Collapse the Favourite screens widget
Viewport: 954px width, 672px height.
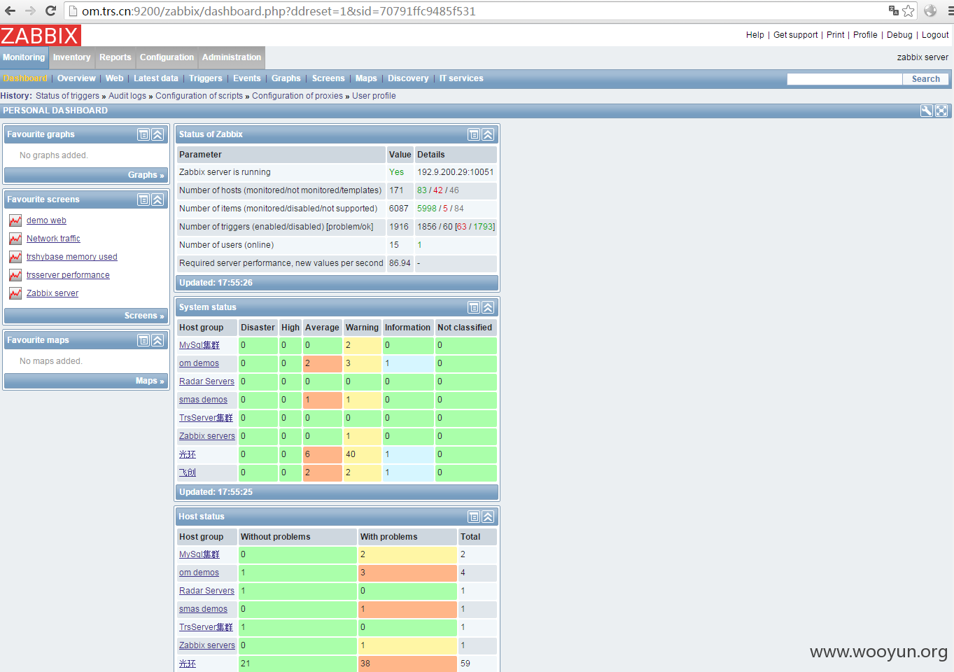pyautogui.click(x=157, y=199)
